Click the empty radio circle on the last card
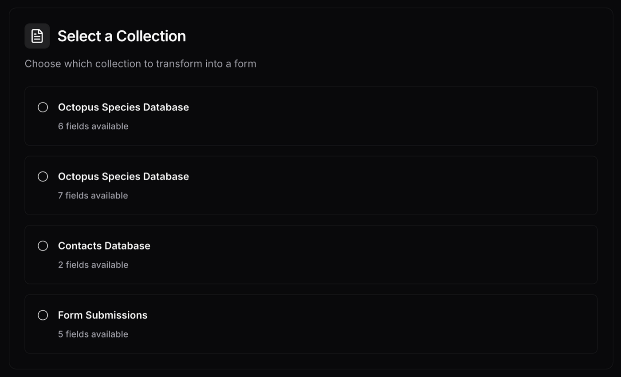The image size is (621, 377). pos(43,315)
